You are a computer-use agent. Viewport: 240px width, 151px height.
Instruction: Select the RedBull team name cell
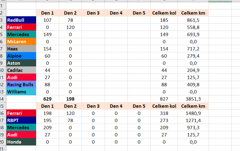(21, 20)
